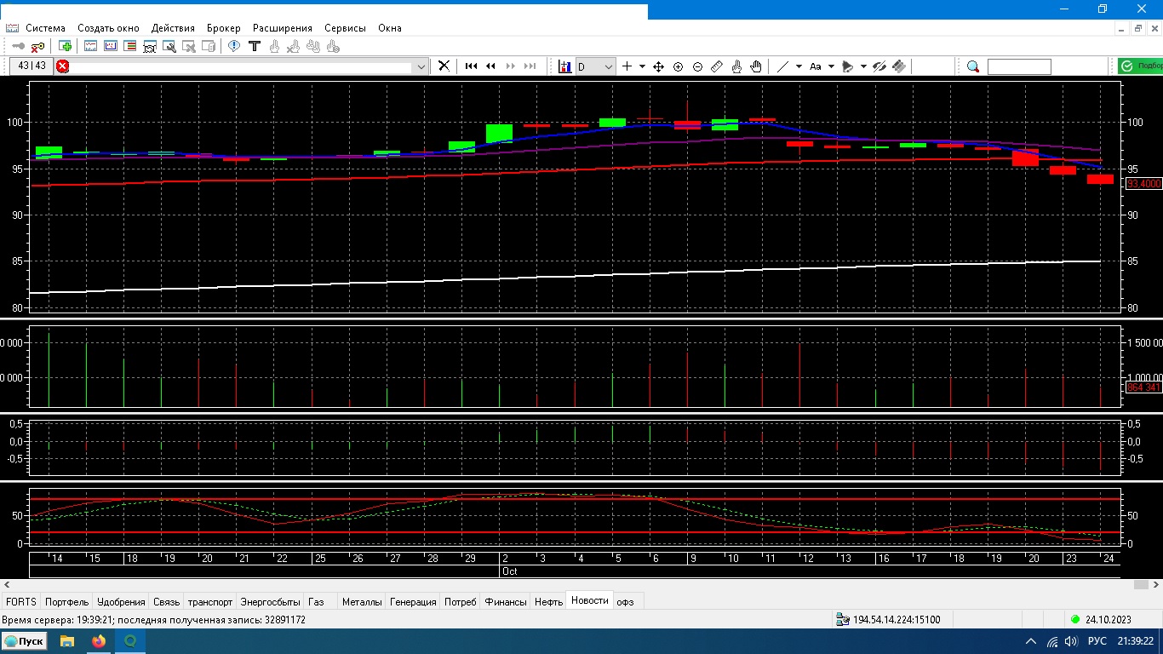Open the Брокер menu
Screen dimensions: 1163x654
tap(223, 28)
